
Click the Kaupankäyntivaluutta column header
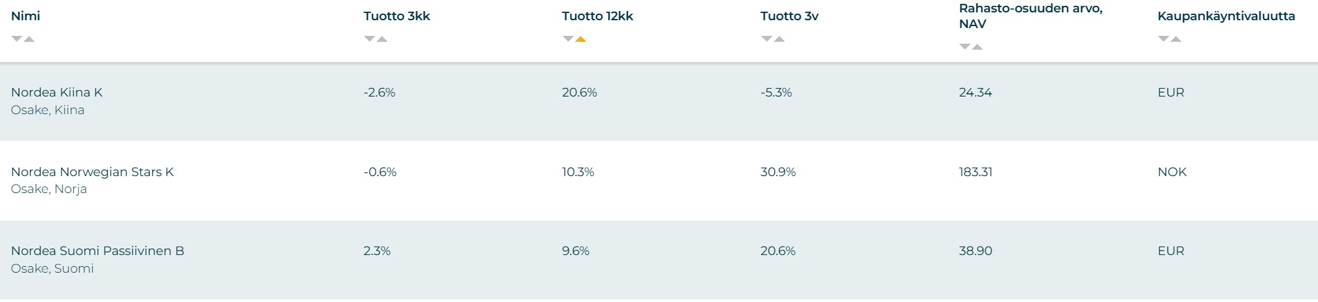[x=1226, y=16]
